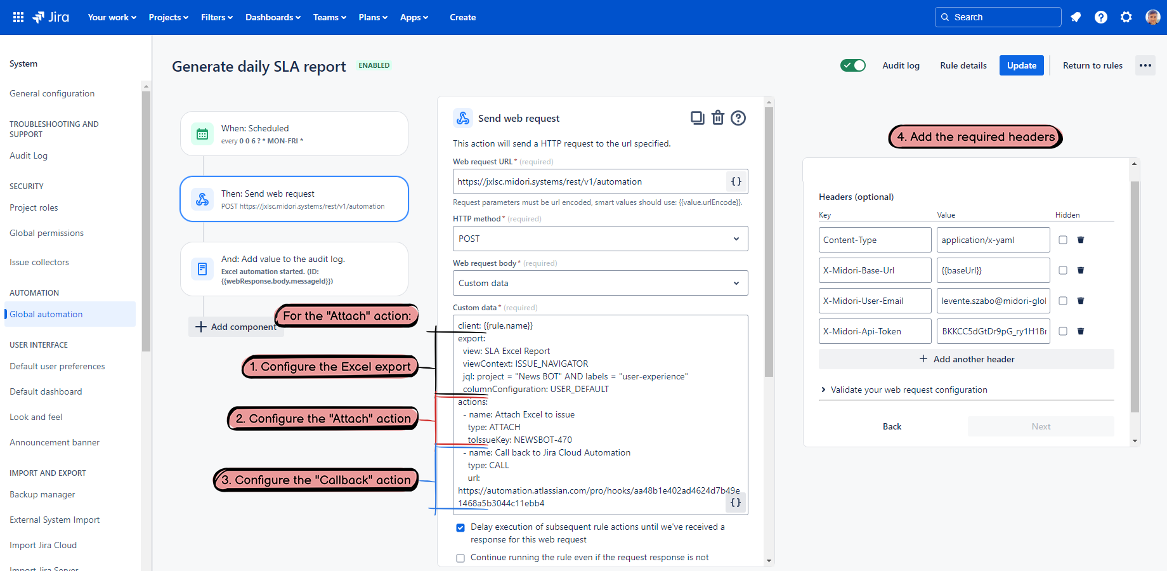The width and height of the screenshot is (1167, 571).
Task: Open the Web request body dropdown
Action: 600,283
